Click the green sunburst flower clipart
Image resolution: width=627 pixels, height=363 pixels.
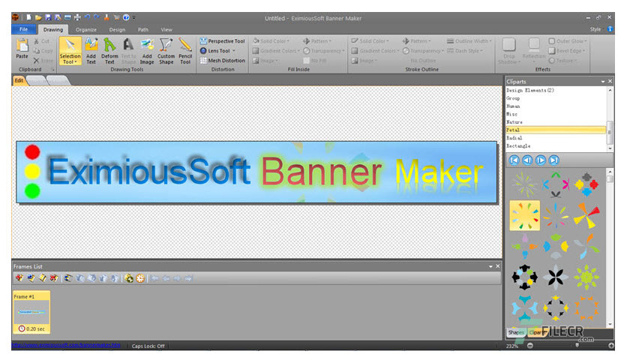(586, 277)
